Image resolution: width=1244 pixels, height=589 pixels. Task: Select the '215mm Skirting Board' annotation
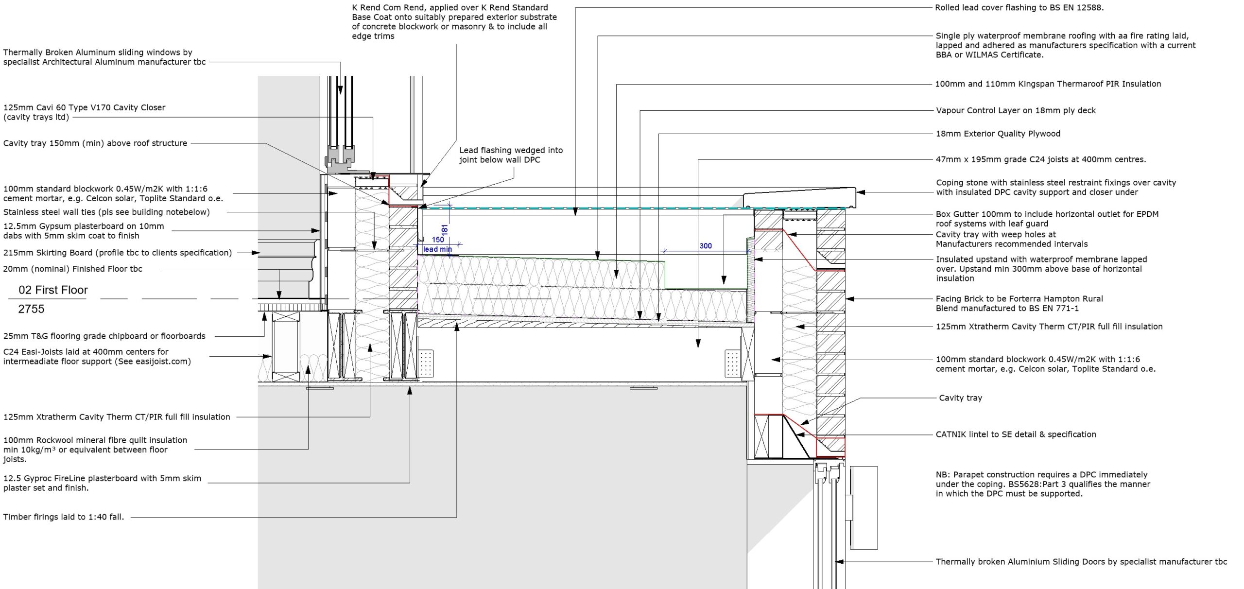tap(117, 253)
